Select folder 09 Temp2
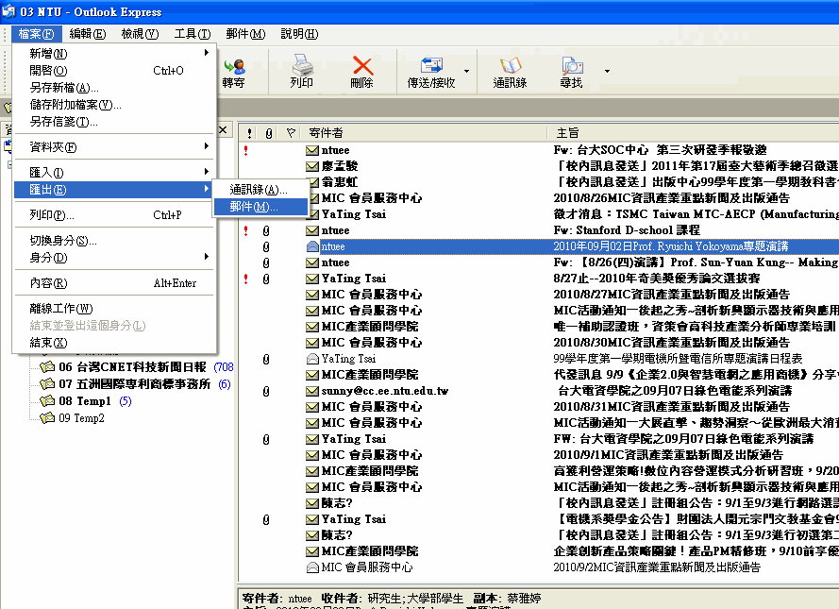The height and width of the screenshot is (609, 839). pyautogui.click(x=81, y=418)
